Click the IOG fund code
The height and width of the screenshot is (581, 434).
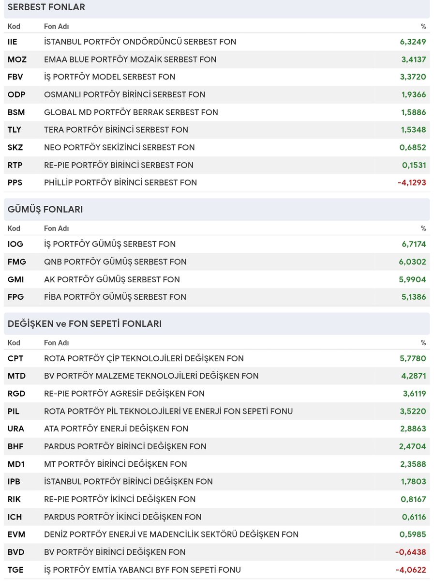15,244
